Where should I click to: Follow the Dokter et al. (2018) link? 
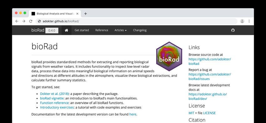[54, 94]
